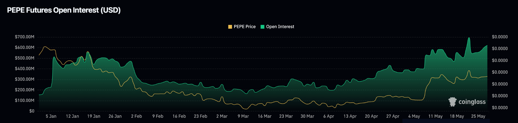518x123 pixels.
Task: Click the $400.00M axis label
Action: (x=25, y=69)
